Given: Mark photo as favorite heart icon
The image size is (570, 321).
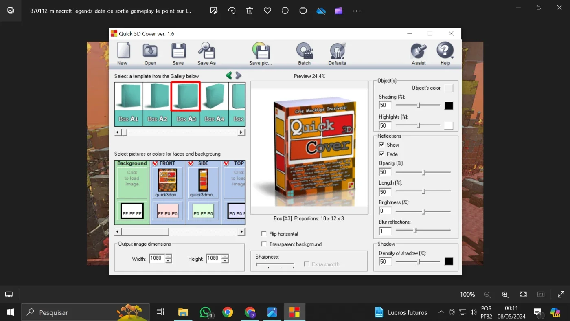Looking at the screenshot, I should point(267,11).
